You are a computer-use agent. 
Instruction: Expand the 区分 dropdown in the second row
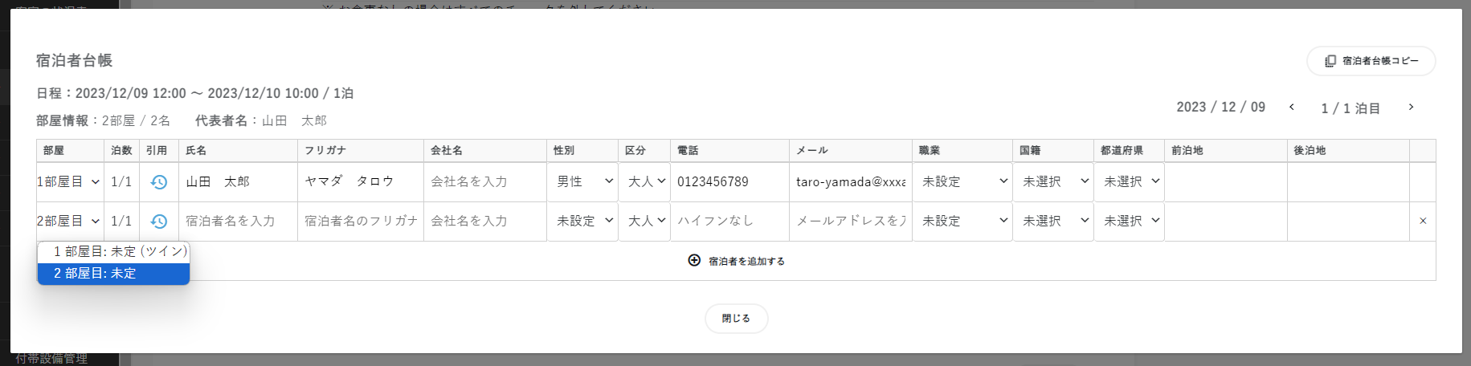pyautogui.click(x=646, y=221)
